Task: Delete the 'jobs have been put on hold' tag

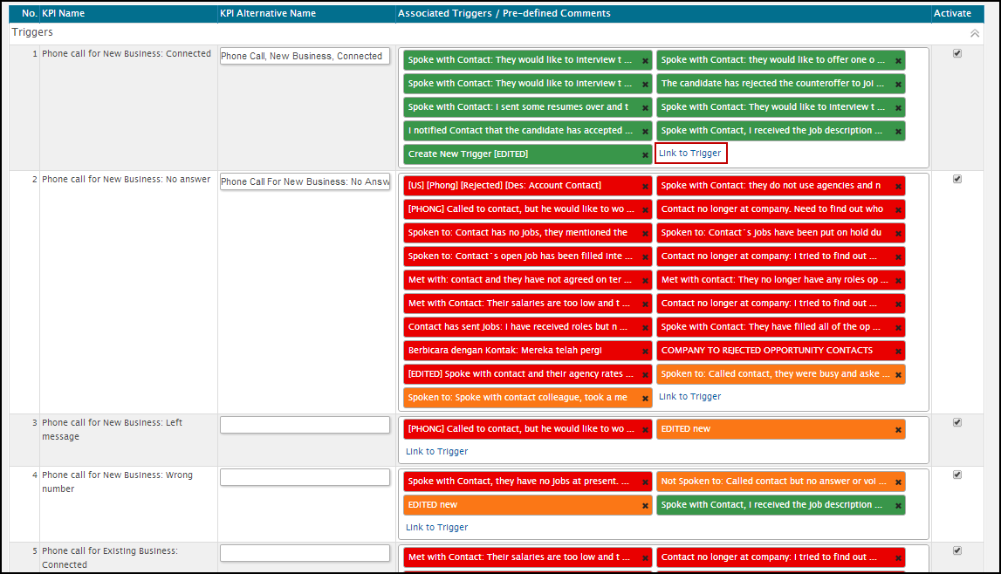Action: click(898, 234)
